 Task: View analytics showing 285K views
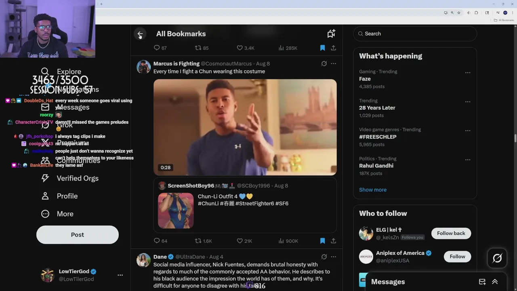(x=288, y=48)
